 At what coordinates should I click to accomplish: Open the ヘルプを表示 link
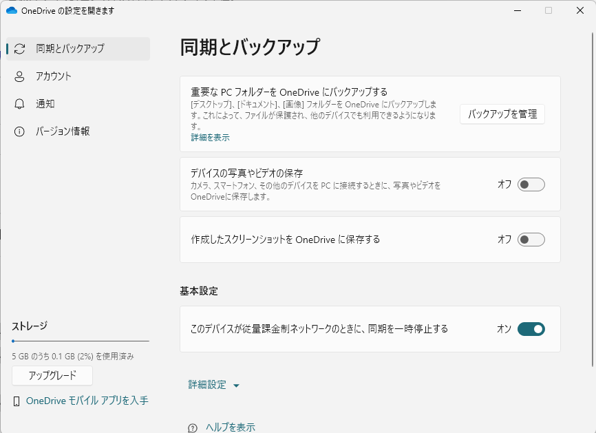click(231, 427)
